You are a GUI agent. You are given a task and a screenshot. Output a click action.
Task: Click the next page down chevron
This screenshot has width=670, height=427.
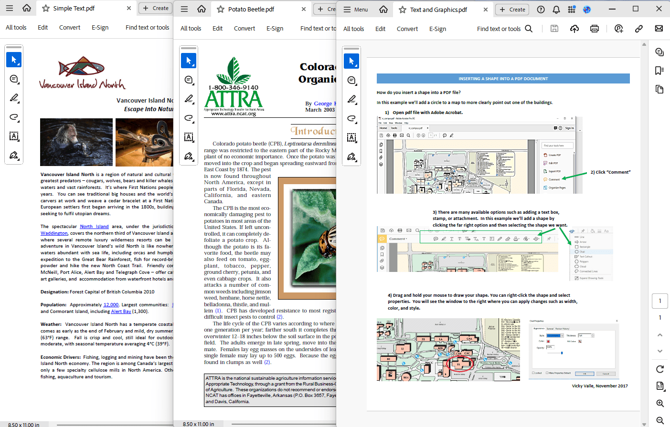[660, 351]
